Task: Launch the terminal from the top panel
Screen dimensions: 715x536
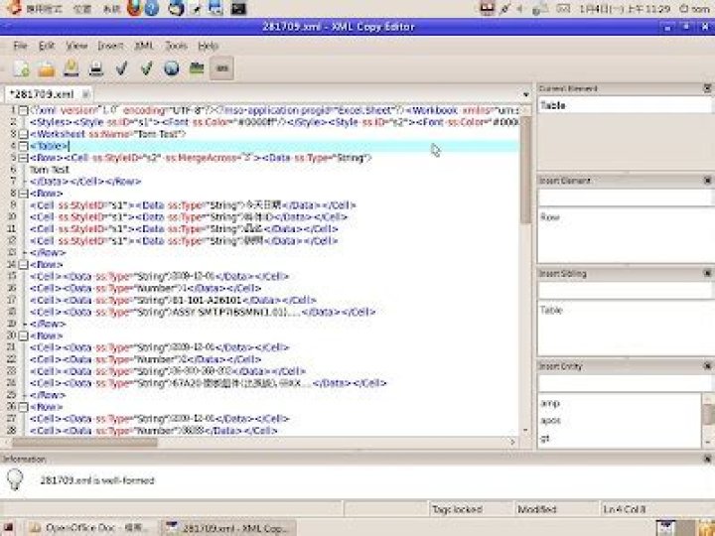Action: pos(238,8)
